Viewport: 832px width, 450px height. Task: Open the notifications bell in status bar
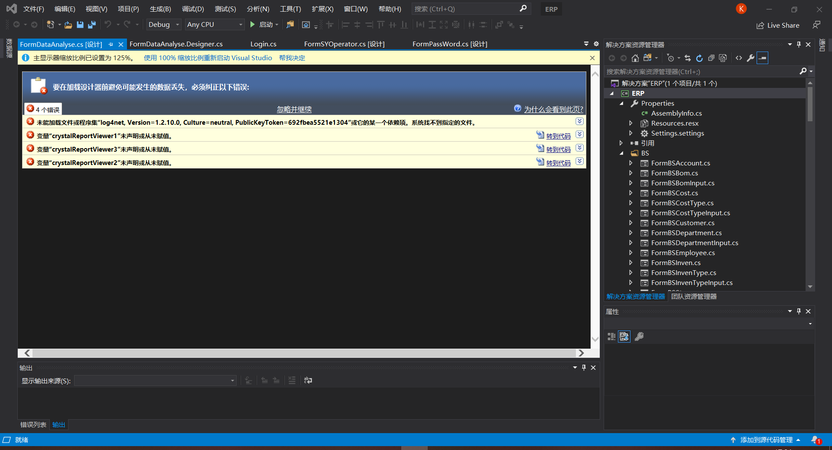[816, 440]
